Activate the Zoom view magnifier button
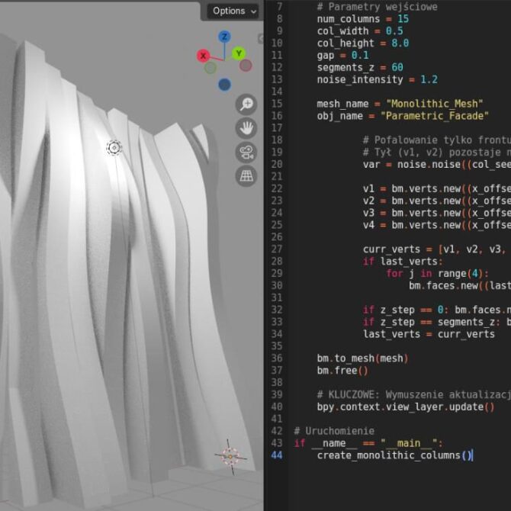Screen dimensions: 511x511 pos(246,104)
